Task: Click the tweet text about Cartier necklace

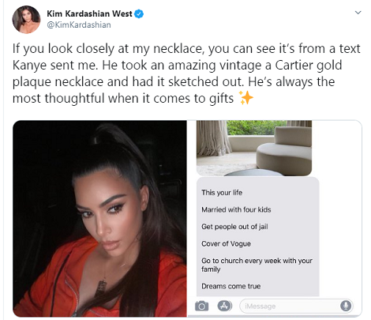Action: click(x=186, y=73)
